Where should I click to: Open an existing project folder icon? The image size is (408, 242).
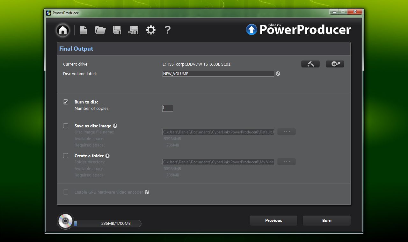coord(100,30)
